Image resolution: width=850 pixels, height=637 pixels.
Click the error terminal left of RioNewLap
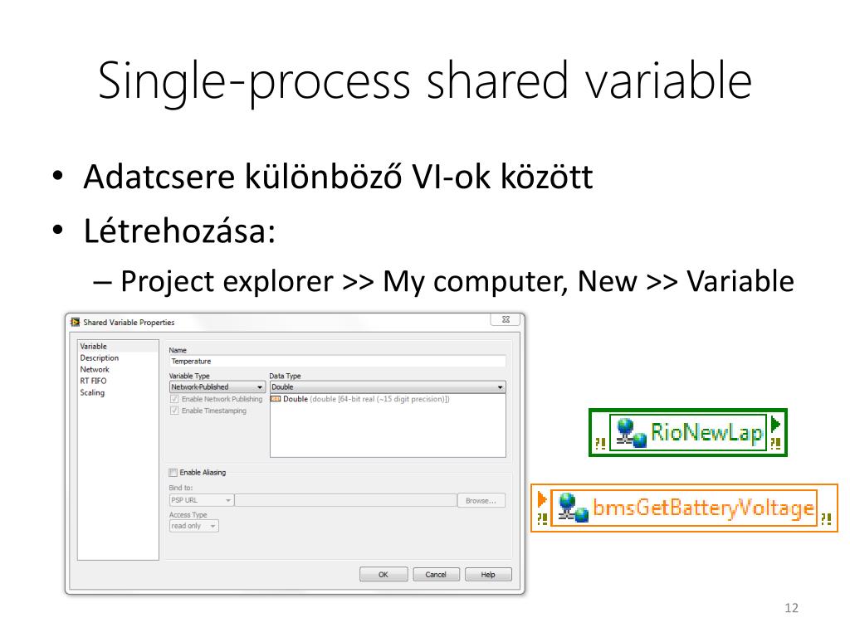click(600, 444)
